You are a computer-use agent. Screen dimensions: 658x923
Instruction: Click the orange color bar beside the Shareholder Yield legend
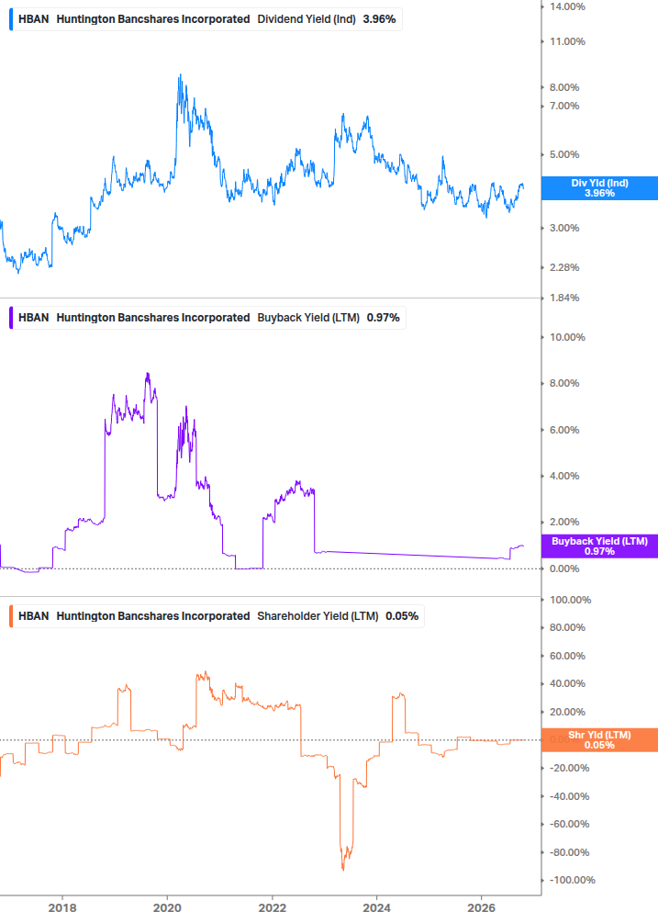click(11, 616)
